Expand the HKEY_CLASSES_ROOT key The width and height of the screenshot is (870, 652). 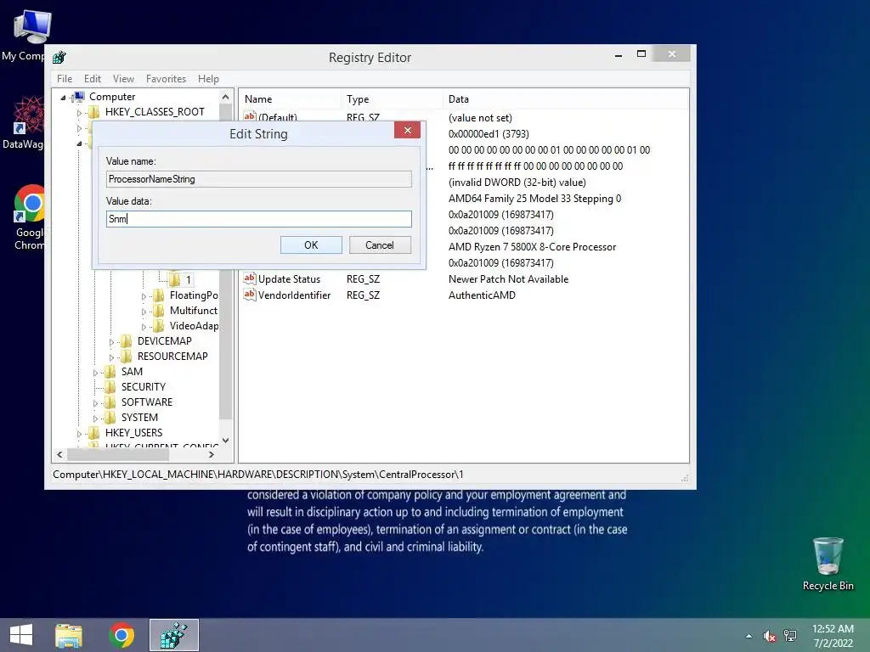79,113
